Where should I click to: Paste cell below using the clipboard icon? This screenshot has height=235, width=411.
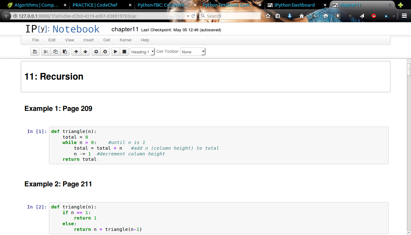coord(65,52)
